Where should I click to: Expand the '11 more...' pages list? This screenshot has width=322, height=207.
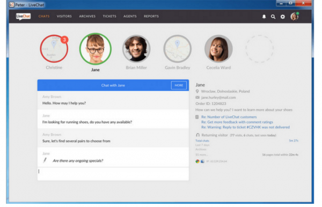[x=202, y=154]
